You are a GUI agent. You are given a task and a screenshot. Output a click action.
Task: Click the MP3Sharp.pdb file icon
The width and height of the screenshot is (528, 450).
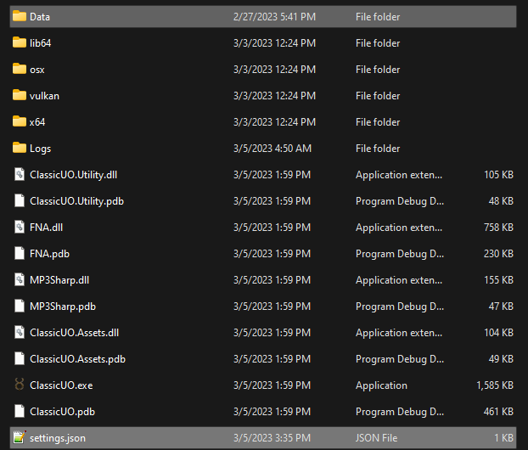pyautogui.click(x=20, y=306)
